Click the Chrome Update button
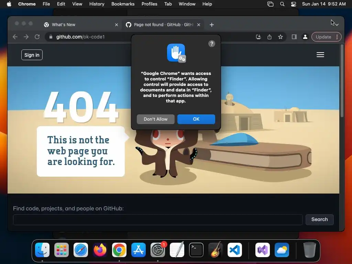Image resolution: width=352 pixels, height=264 pixels. [x=323, y=37]
